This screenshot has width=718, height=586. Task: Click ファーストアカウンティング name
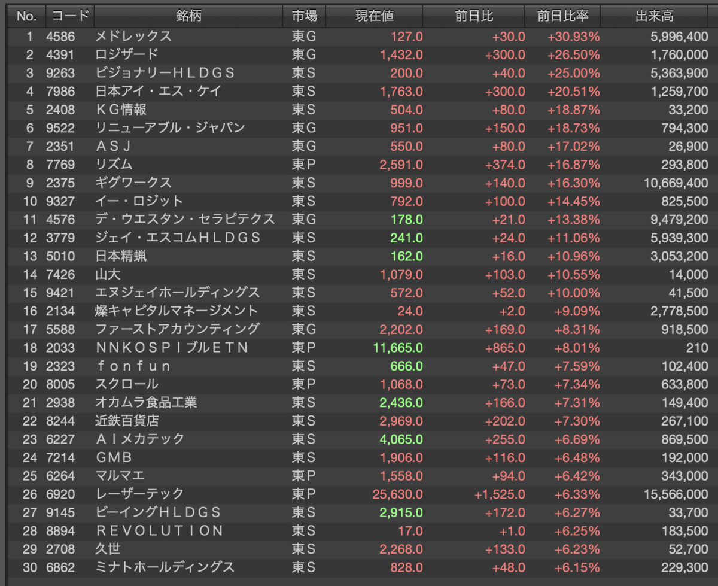178,329
